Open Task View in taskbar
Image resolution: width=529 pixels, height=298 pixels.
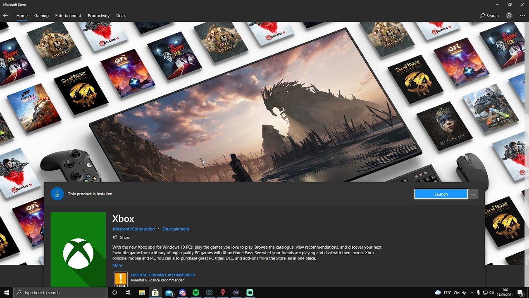128,293
